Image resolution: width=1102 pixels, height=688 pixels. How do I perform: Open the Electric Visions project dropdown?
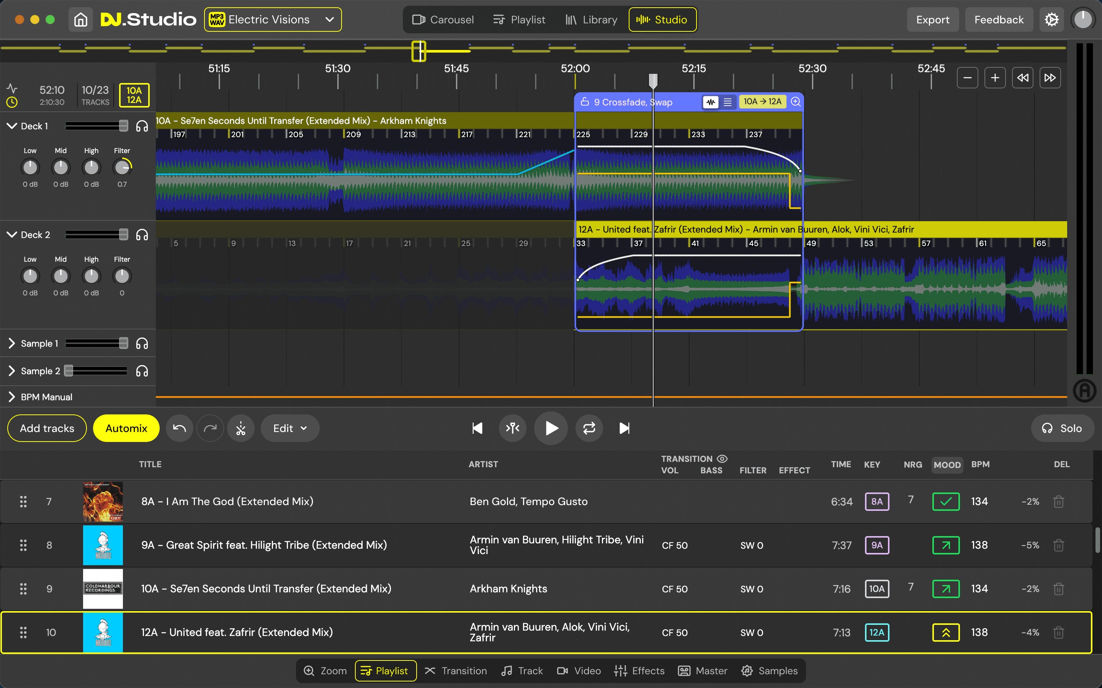[331, 19]
